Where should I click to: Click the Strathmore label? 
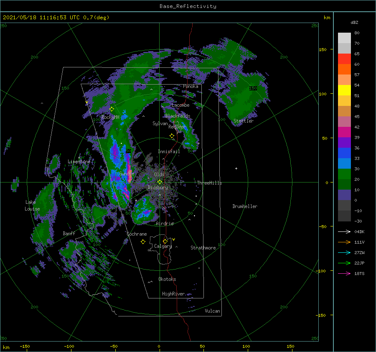(x=203, y=248)
